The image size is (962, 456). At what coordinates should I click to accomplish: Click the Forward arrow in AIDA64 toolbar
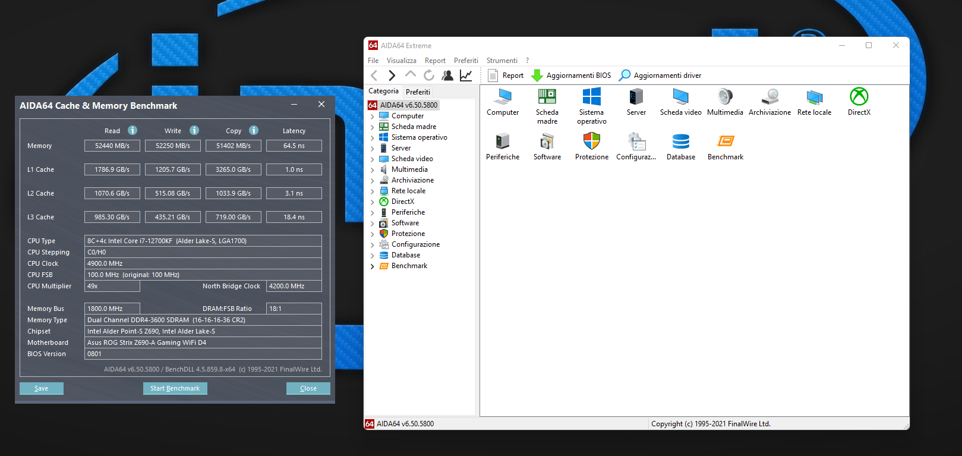(x=392, y=76)
